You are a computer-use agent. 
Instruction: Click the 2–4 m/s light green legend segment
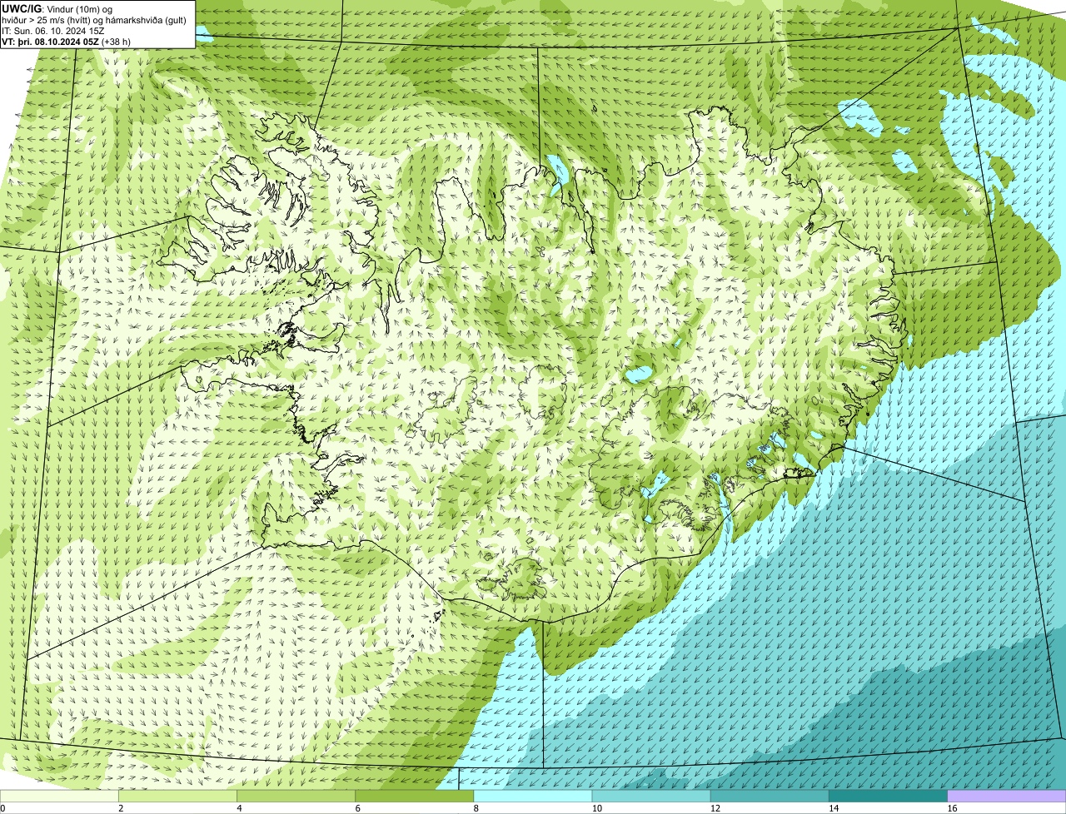(x=177, y=796)
